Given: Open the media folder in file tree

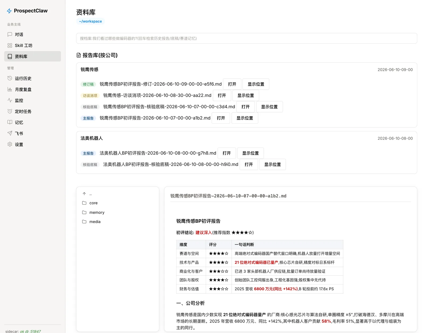Looking at the screenshot, I should coord(118,222).
